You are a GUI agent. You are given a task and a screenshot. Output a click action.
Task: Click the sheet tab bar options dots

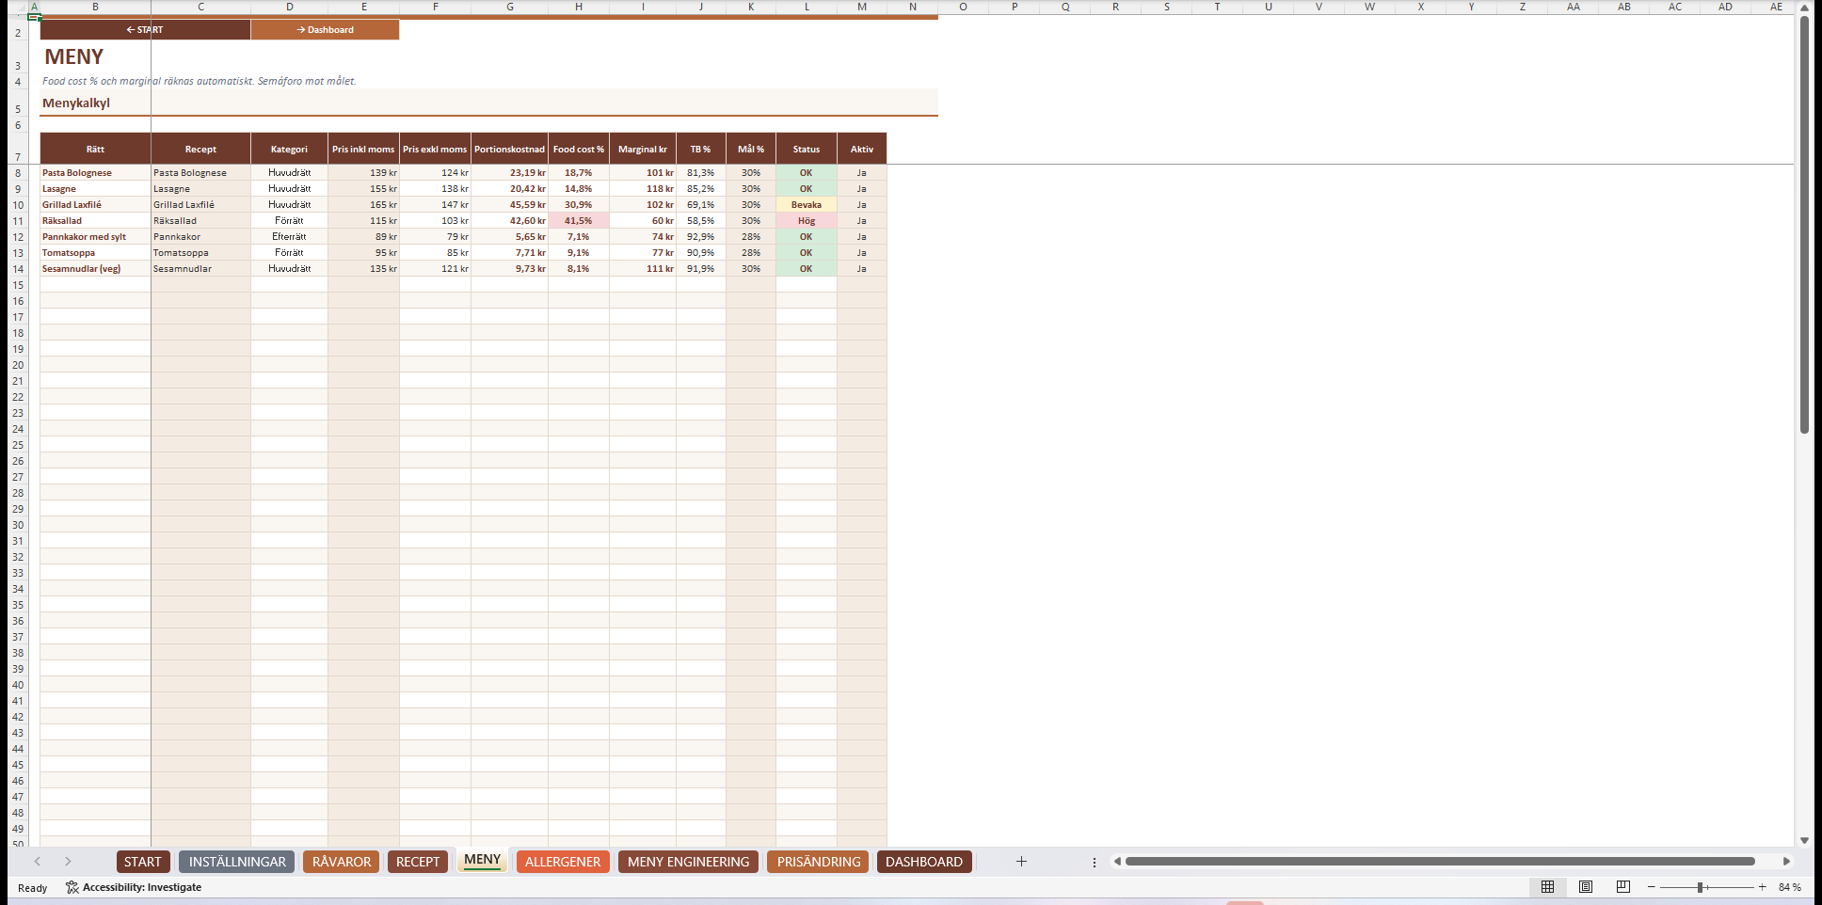pyautogui.click(x=1095, y=862)
